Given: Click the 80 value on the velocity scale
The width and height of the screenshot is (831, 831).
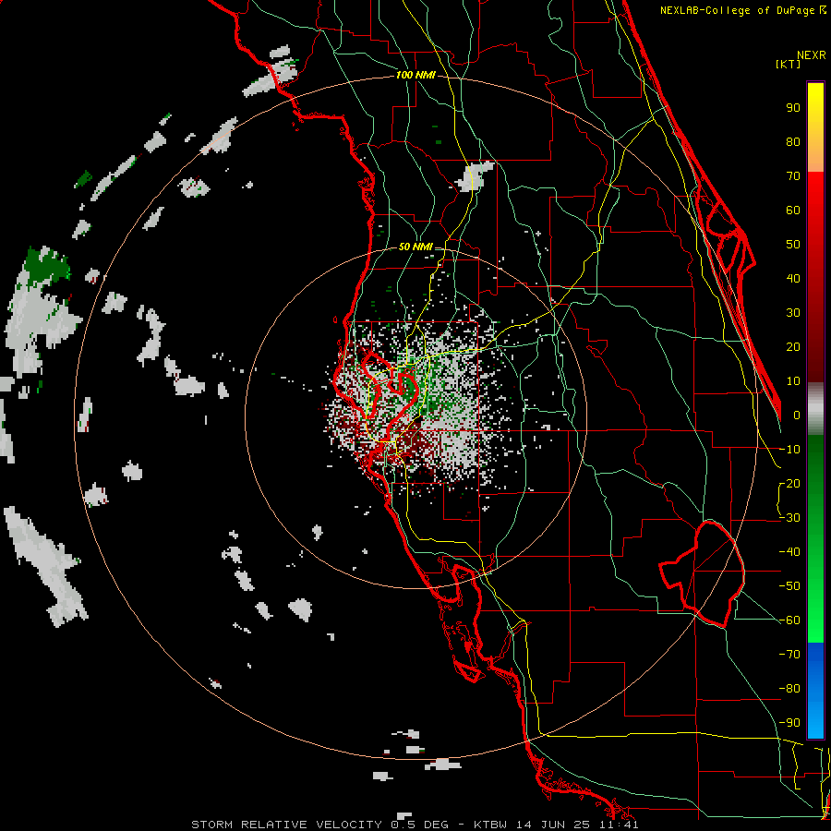Looking at the screenshot, I should 793,142.
